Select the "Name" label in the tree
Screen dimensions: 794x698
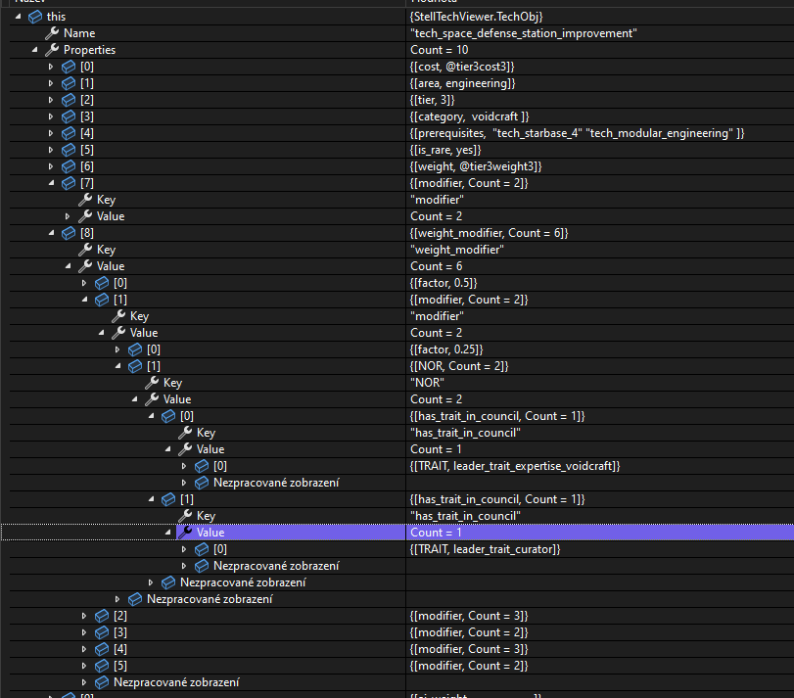pos(79,33)
